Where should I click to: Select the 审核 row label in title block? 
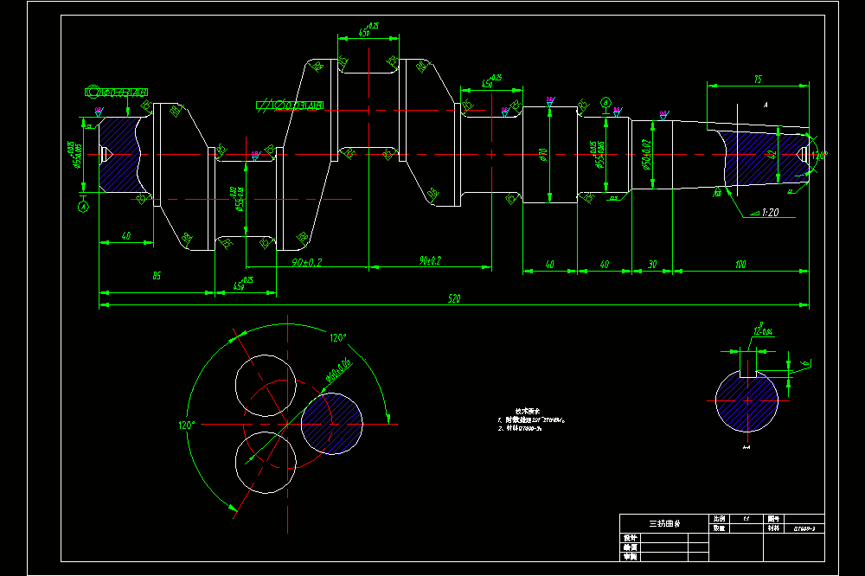(x=630, y=557)
